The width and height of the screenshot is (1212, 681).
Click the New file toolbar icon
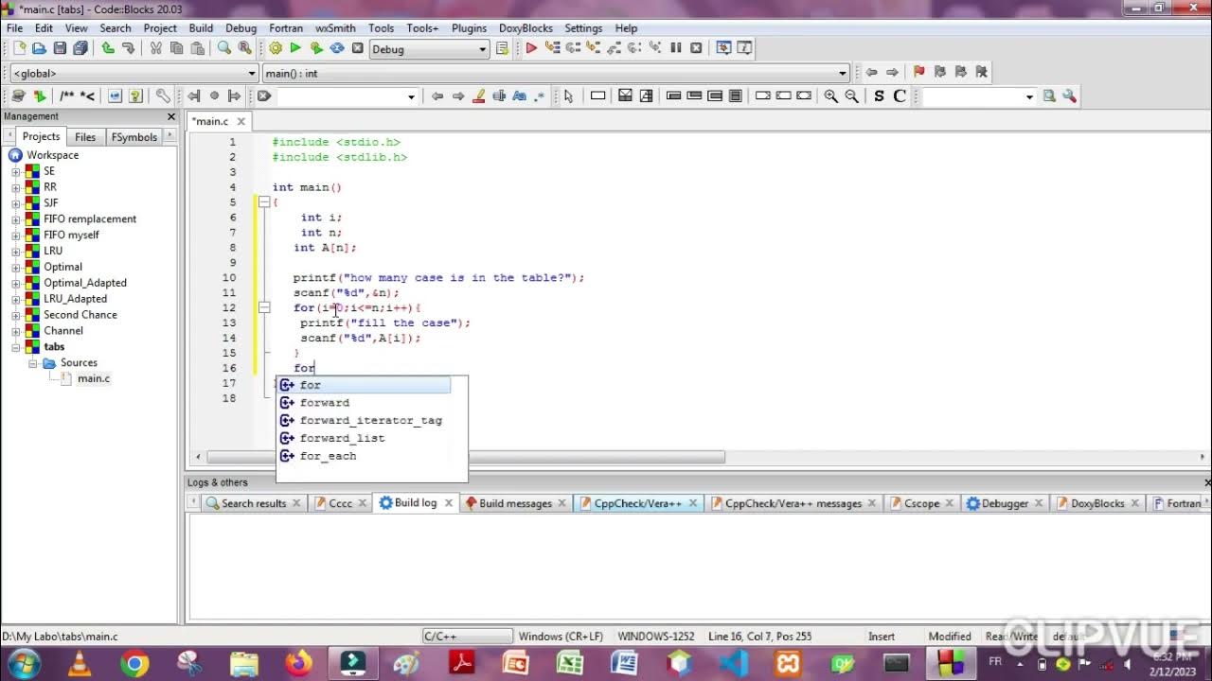pyautogui.click(x=18, y=48)
